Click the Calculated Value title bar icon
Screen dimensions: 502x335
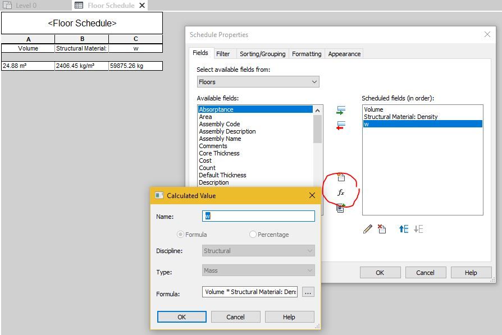click(x=159, y=195)
